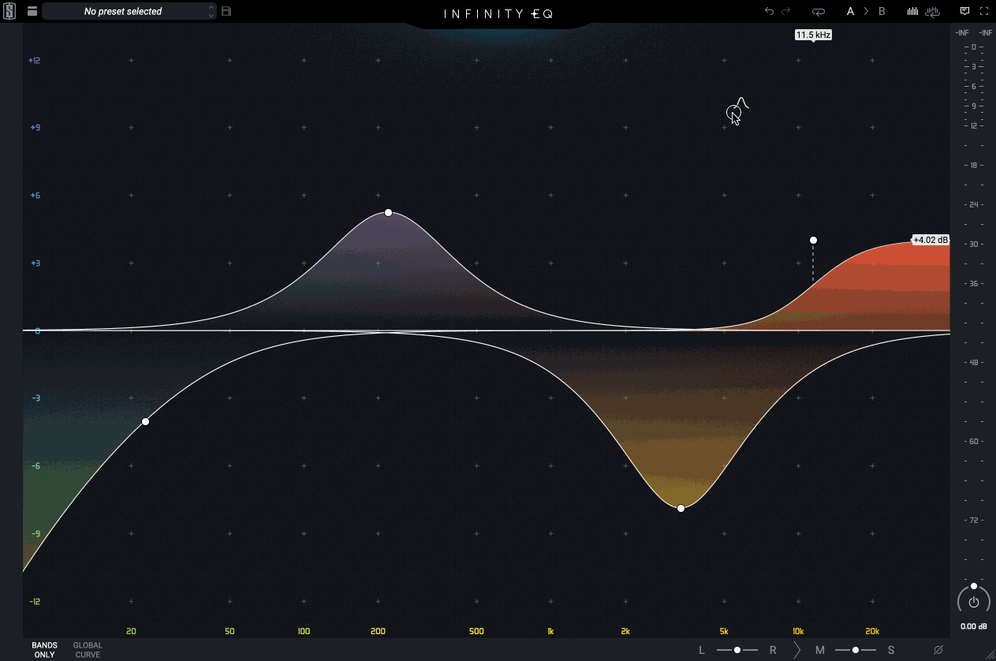Click the loop/reset arrow icon

pos(818,11)
